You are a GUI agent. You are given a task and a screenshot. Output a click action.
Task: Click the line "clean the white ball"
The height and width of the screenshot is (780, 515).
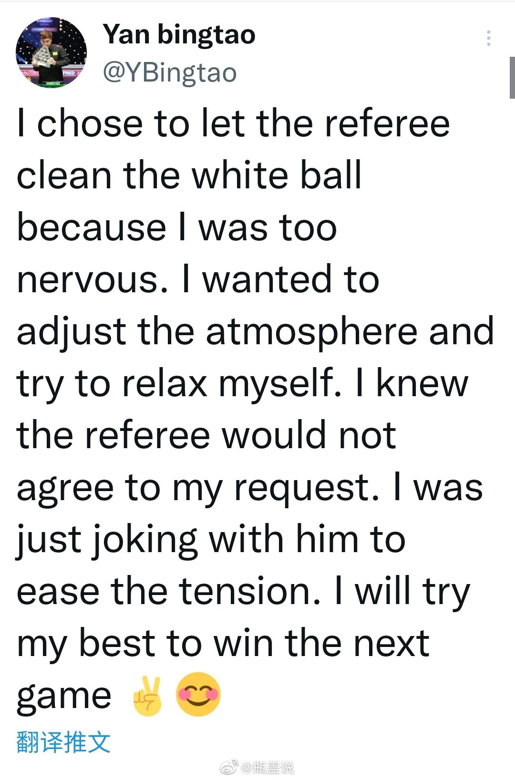(x=189, y=175)
